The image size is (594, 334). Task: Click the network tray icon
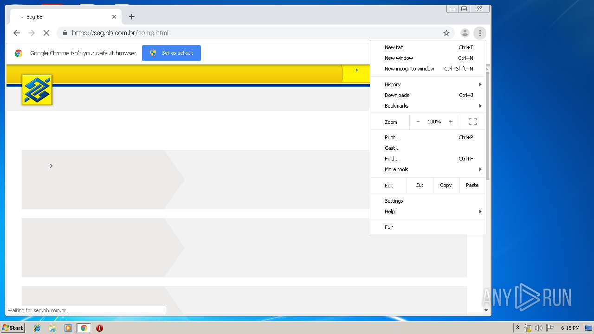coord(528,328)
